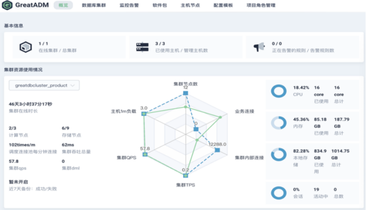Open the 数据库集群 tab
Screen dimensions: 366x210
click(94, 5)
